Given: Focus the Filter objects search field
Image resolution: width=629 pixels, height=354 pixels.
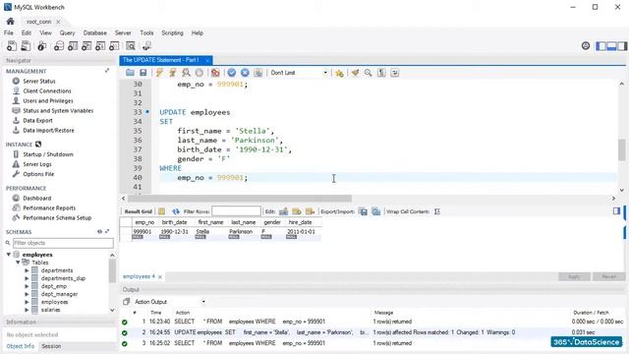Looking at the screenshot, I should tap(63, 243).
